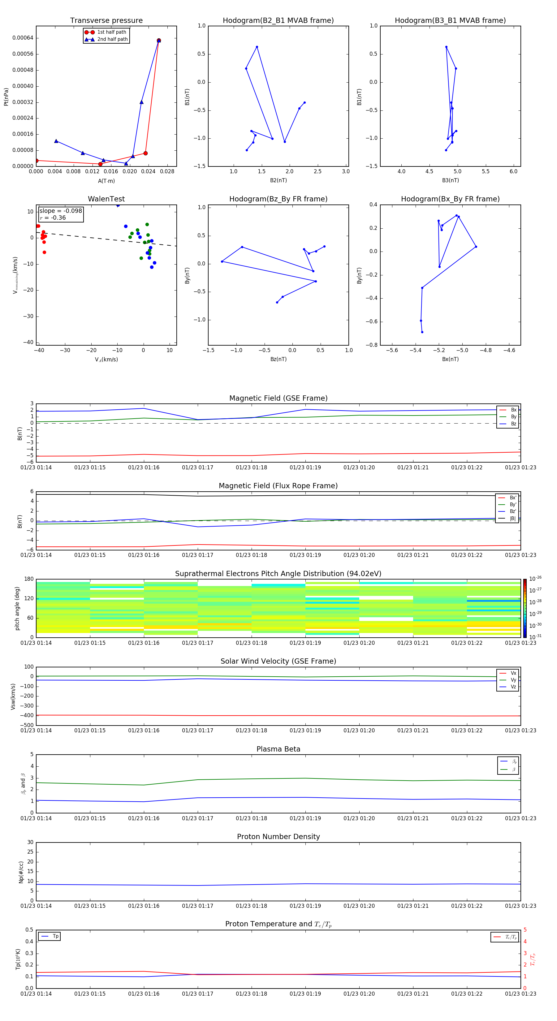Click the Proton Number Density title

(x=278, y=837)
